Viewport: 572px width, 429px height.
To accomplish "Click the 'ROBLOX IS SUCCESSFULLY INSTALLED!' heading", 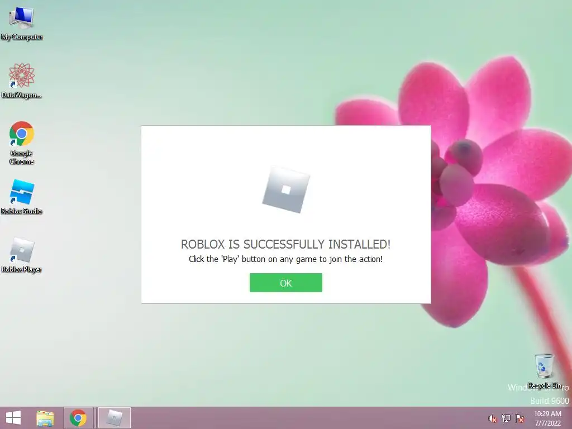I will click(x=285, y=244).
